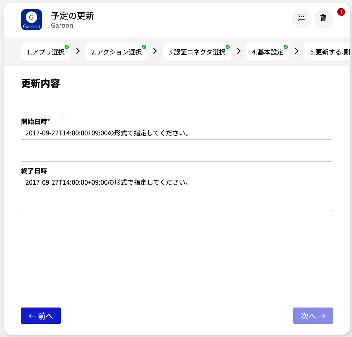Select step 5.更新する項目
This screenshot has height=337, width=352.
click(x=328, y=51)
